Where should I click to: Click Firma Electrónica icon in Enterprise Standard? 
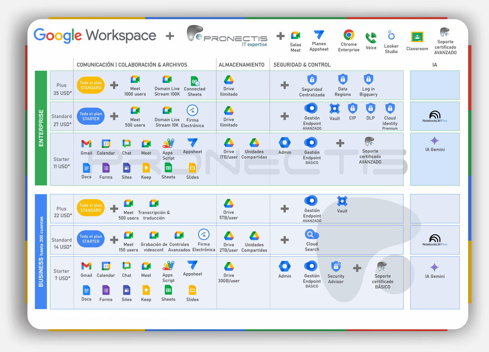point(192,110)
